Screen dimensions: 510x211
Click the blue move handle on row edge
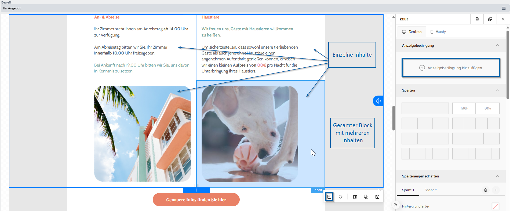pos(378,101)
